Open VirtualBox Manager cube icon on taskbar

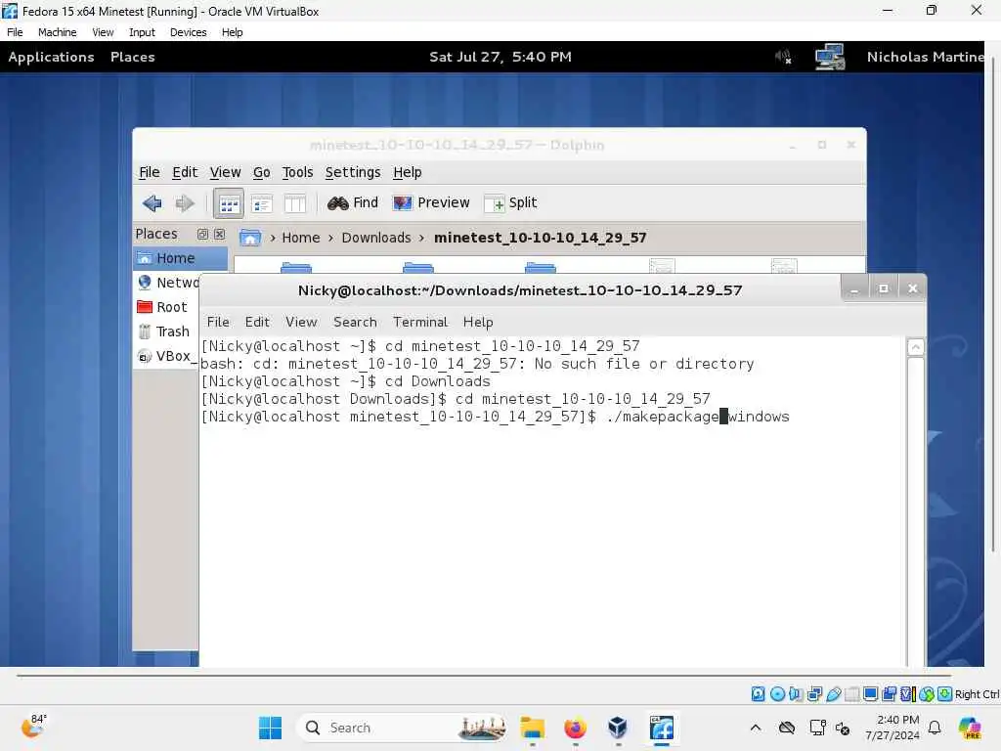pyautogui.click(x=618, y=728)
